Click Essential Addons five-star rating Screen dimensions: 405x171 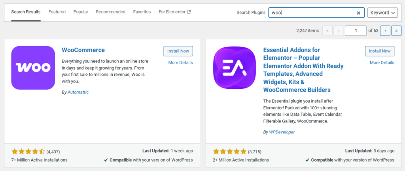(x=230, y=151)
